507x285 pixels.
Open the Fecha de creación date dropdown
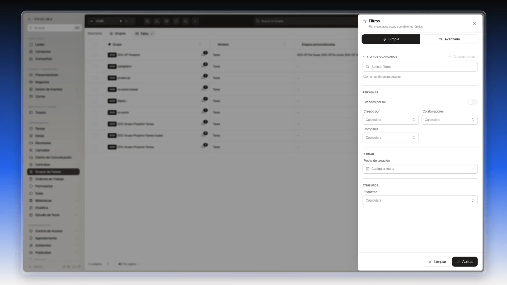(x=420, y=169)
